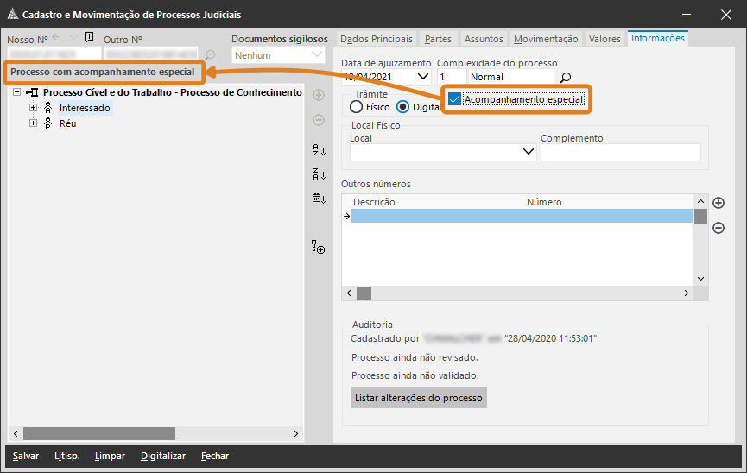The height and width of the screenshot is (473, 747).
Task: Click the Complemento input field
Action: (x=620, y=153)
